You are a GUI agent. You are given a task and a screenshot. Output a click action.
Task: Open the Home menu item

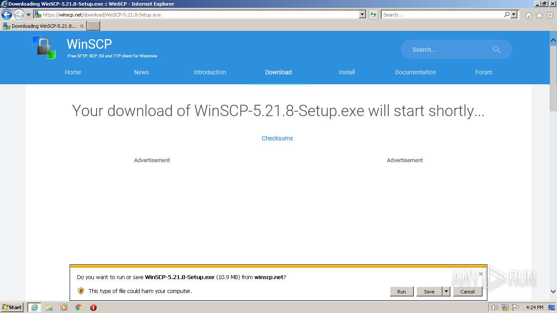(73, 72)
